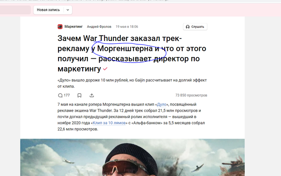Click the article headline about War Thunder
Viewport: 281px width, 176px height.
[132, 53]
